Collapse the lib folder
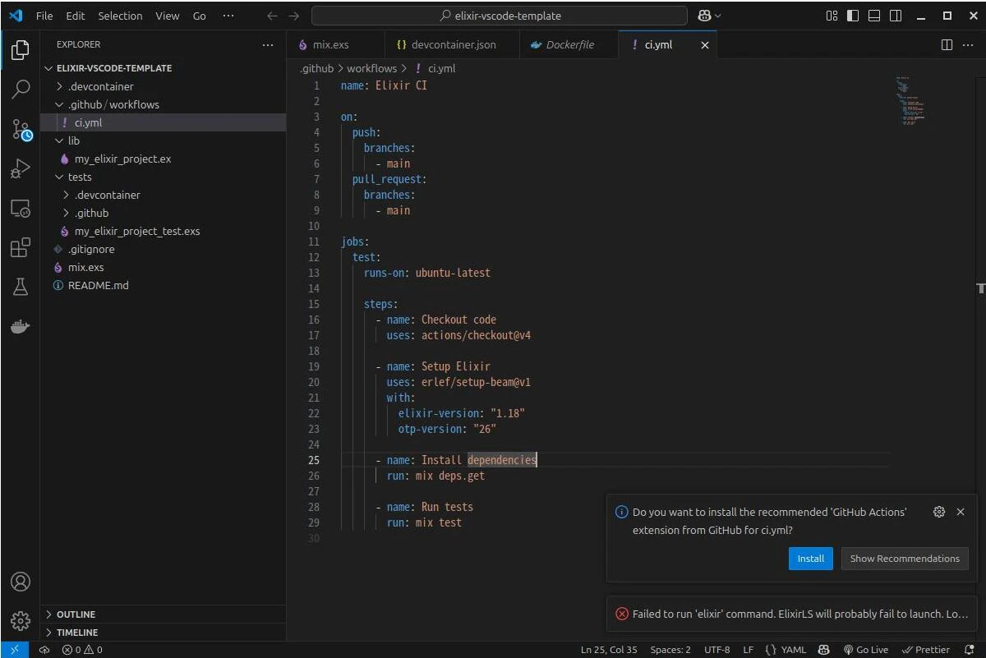The height and width of the screenshot is (658, 986). click(59, 140)
